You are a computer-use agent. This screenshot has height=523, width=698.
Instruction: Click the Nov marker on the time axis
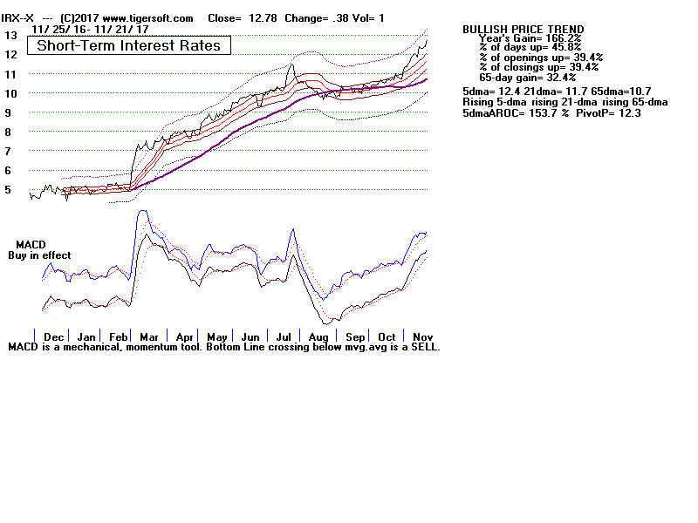click(x=422, y=336)
